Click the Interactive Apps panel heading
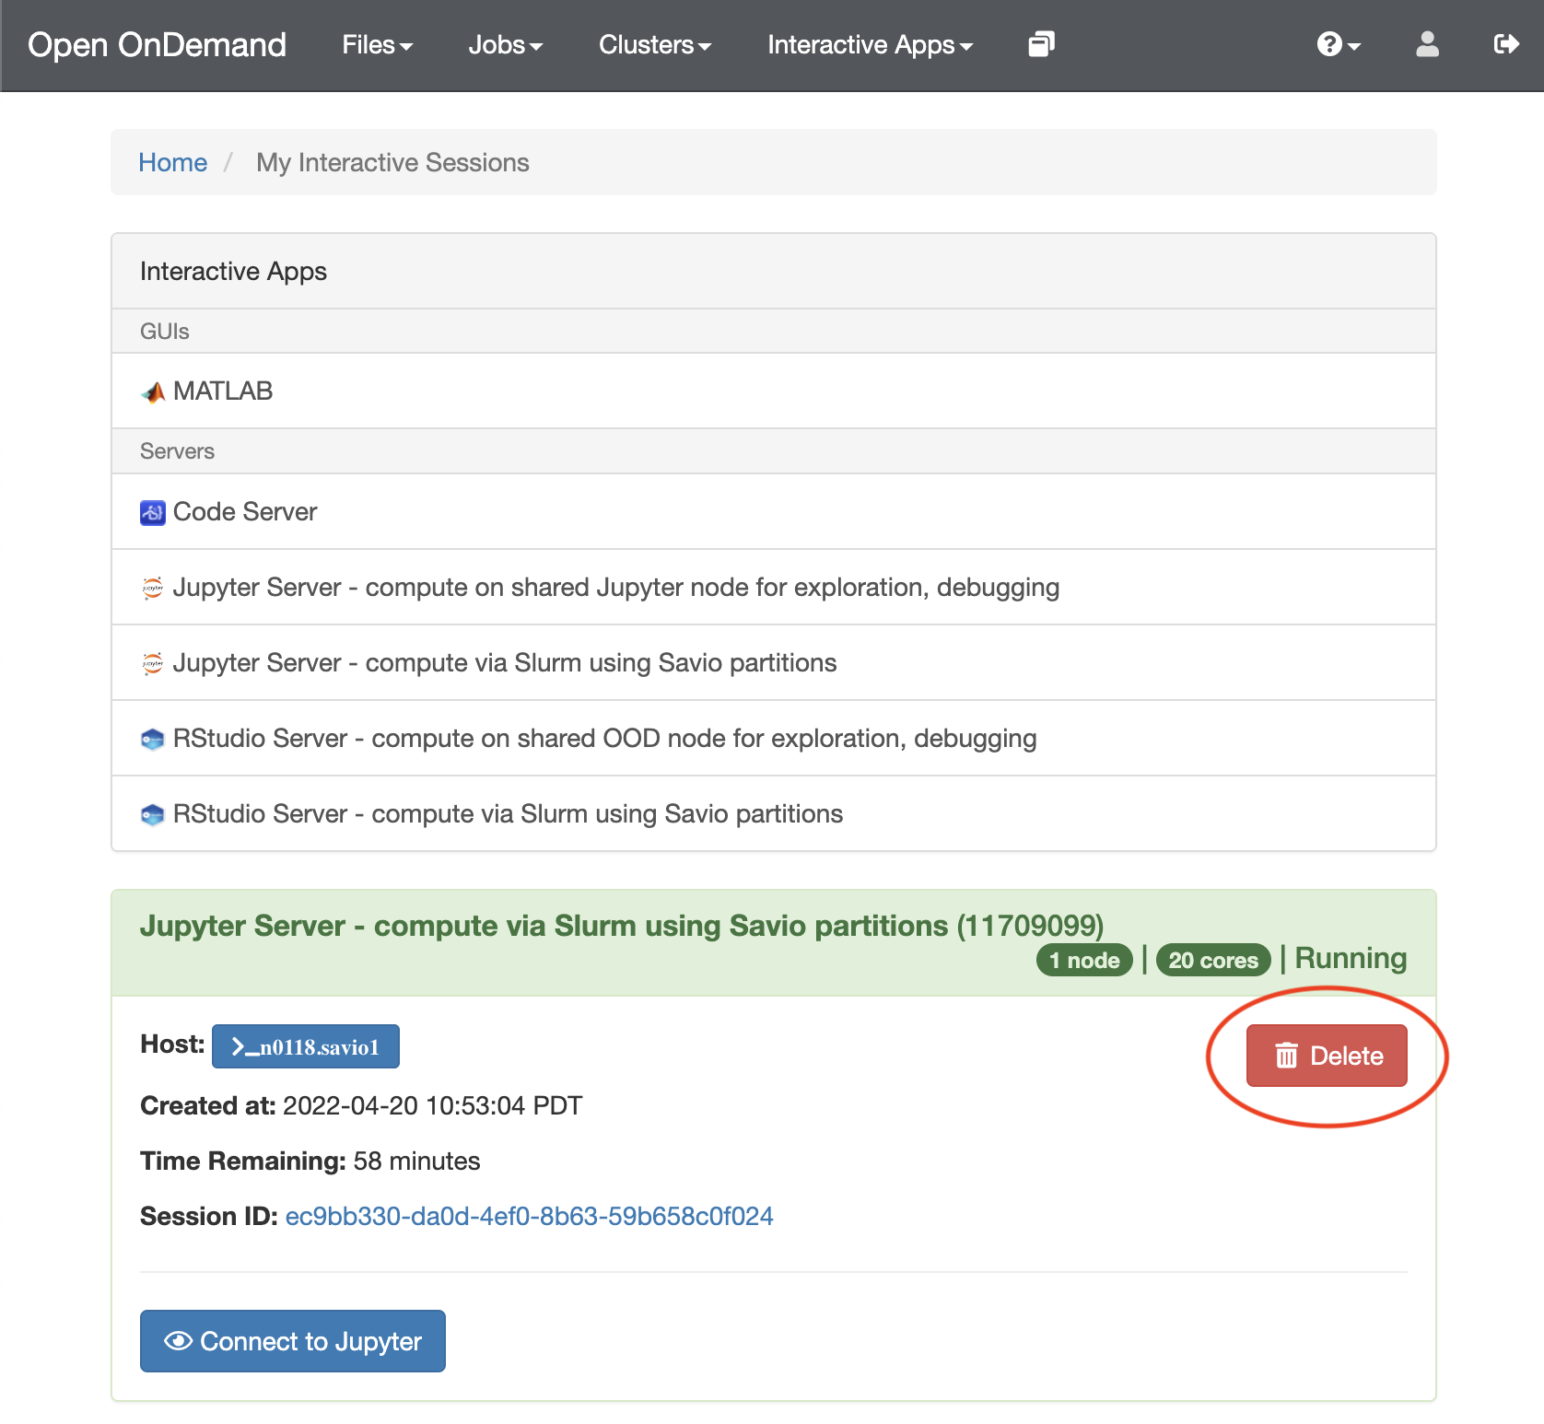Image resolution: width=1544 pixels, height=1424 pixels. pos(234,272)
